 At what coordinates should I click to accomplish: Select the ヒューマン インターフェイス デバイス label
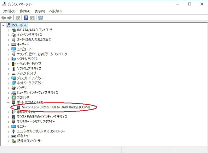point(38,93)
